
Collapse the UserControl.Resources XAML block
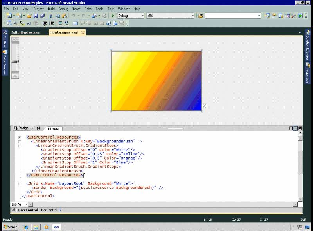pyautogui.click(x=20, y=137)
